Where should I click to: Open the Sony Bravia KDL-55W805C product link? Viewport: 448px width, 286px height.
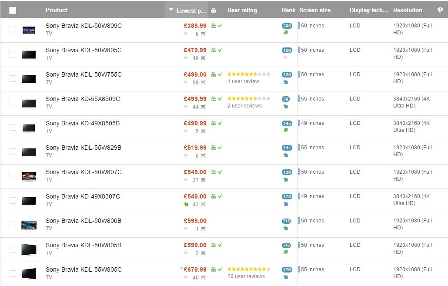(x=84, y=269)
